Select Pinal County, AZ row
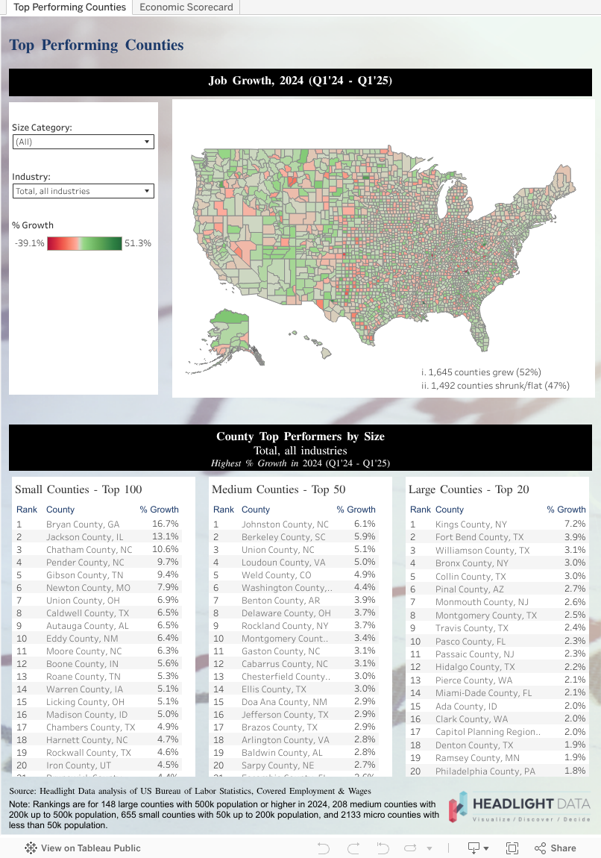 click(497, 589)
